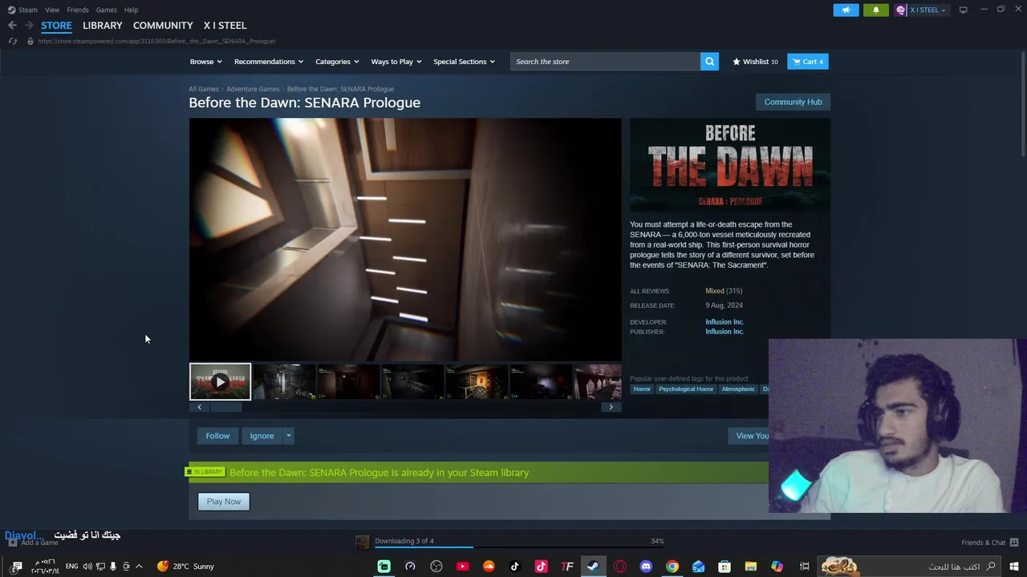Open the Help menu
Viewport: 1027px width, 577px height.
131,10
